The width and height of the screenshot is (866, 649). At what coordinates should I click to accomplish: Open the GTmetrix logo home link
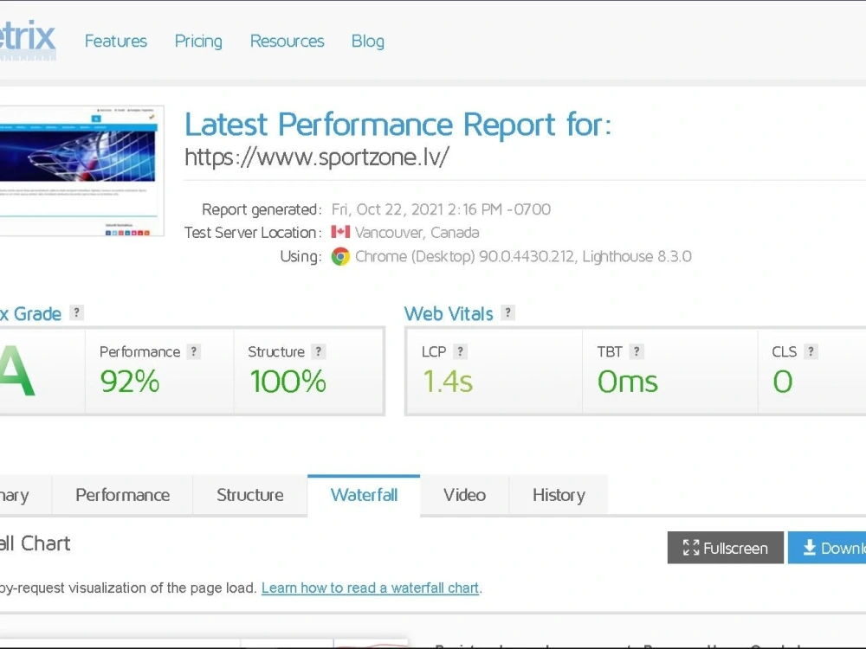coord(28,40)
